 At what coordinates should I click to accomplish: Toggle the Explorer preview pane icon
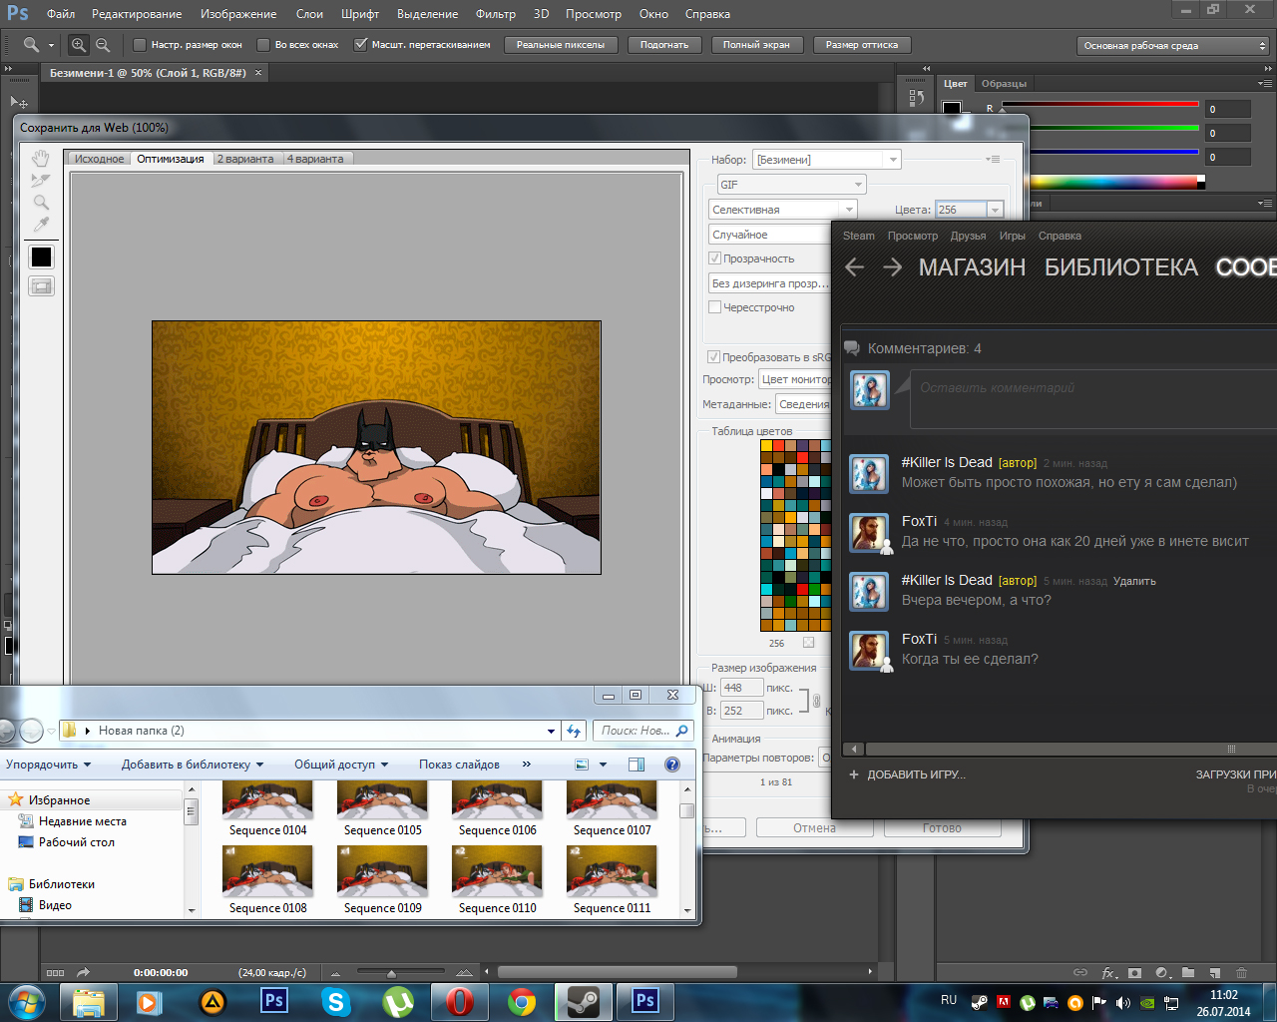[x=637, y=765]
